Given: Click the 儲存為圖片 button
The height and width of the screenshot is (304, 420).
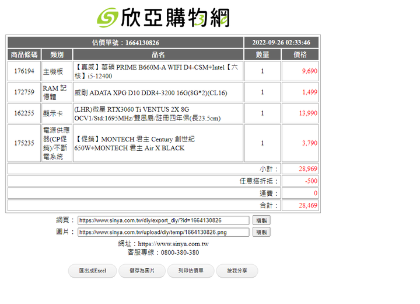Looking at the screenshot, I should coord(142,271).
